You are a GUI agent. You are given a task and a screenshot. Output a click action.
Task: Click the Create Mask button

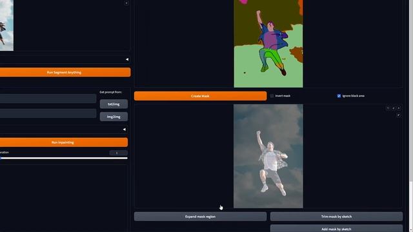[x=200, y=96]
